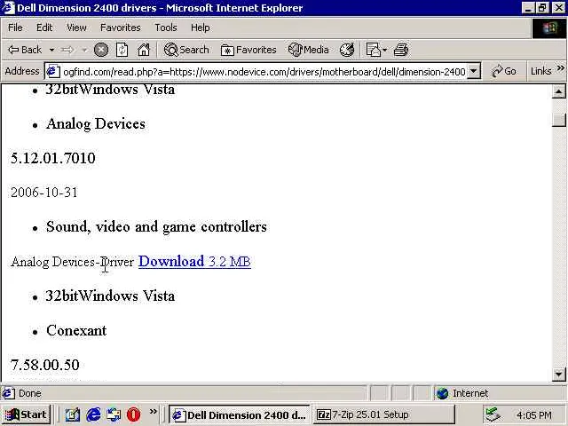Open the Edit dropdown arrow next to page icon
Screen dimensions: 568x426
click(384, 50)
